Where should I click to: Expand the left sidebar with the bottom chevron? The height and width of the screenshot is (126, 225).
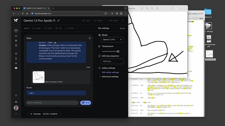click(16, 114)
